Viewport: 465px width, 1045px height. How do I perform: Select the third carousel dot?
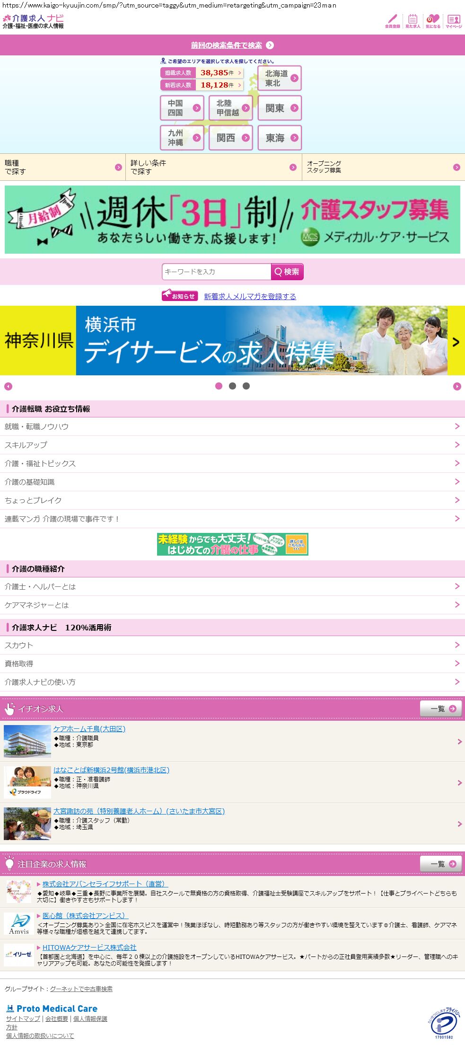[246, 386]
